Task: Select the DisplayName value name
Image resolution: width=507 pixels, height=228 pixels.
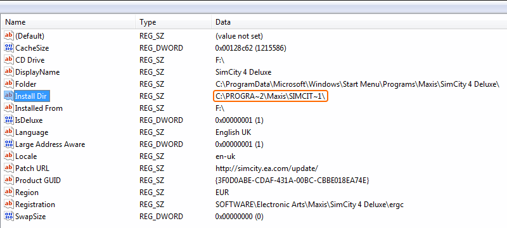Action: point(37,72)
